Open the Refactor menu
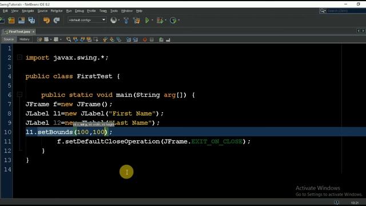 tap(57, 11)
